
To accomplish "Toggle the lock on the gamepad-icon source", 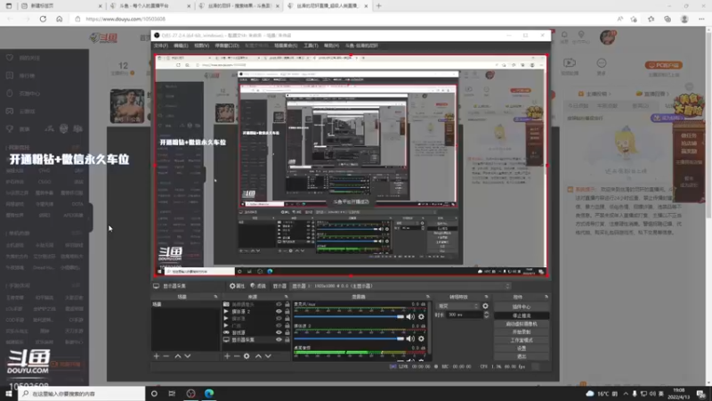I will (287, 332).
